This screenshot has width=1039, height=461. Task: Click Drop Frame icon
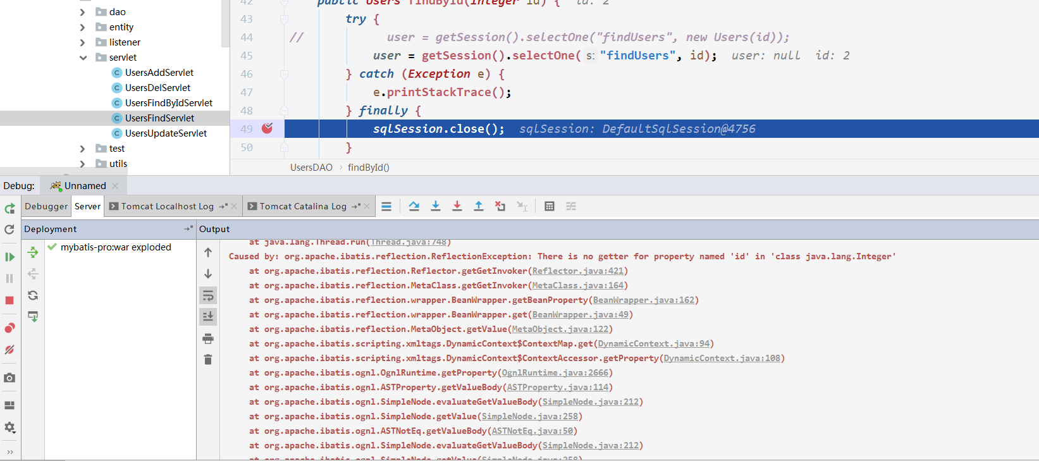tap(500, 206)
